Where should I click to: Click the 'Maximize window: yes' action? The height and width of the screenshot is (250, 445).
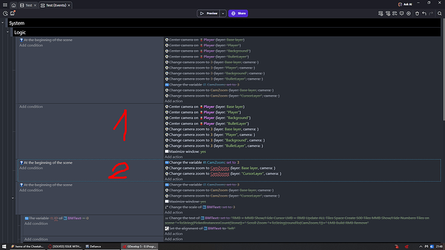click(x=185, y=151)
